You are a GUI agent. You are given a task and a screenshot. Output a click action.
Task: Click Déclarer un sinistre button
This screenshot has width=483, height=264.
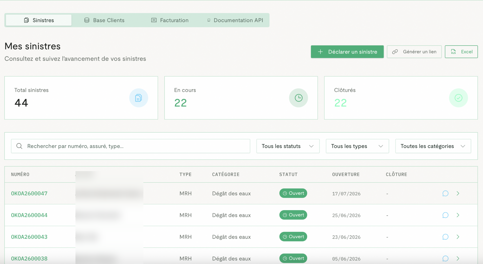coord(347,52)
